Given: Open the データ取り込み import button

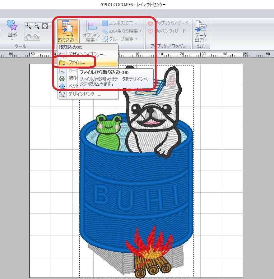Looking at the screenshot, I should [x=68, y=31].
